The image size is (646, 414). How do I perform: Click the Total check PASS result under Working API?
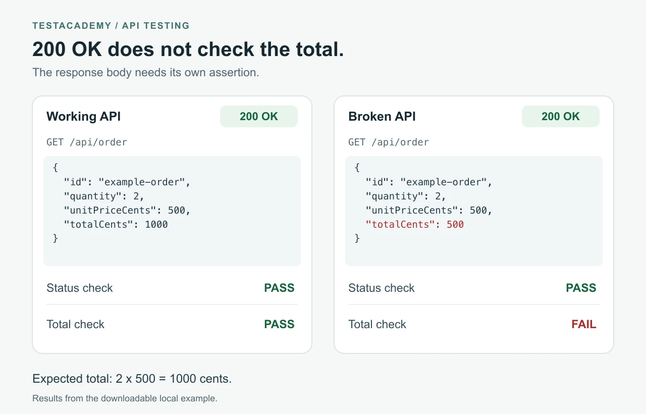coord(279,324)
